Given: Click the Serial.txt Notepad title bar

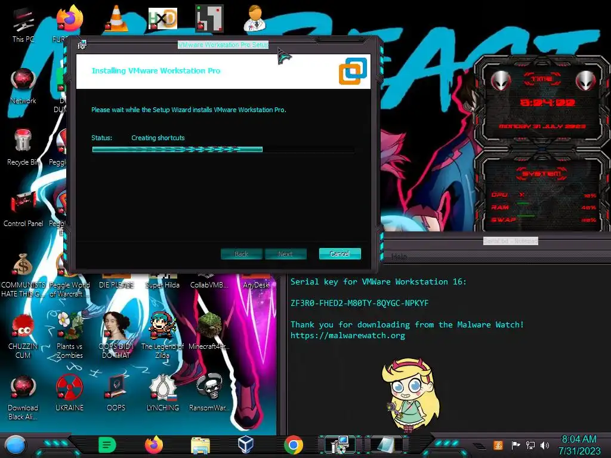Looking at the screenshot, I should click(x=511, y=241).
